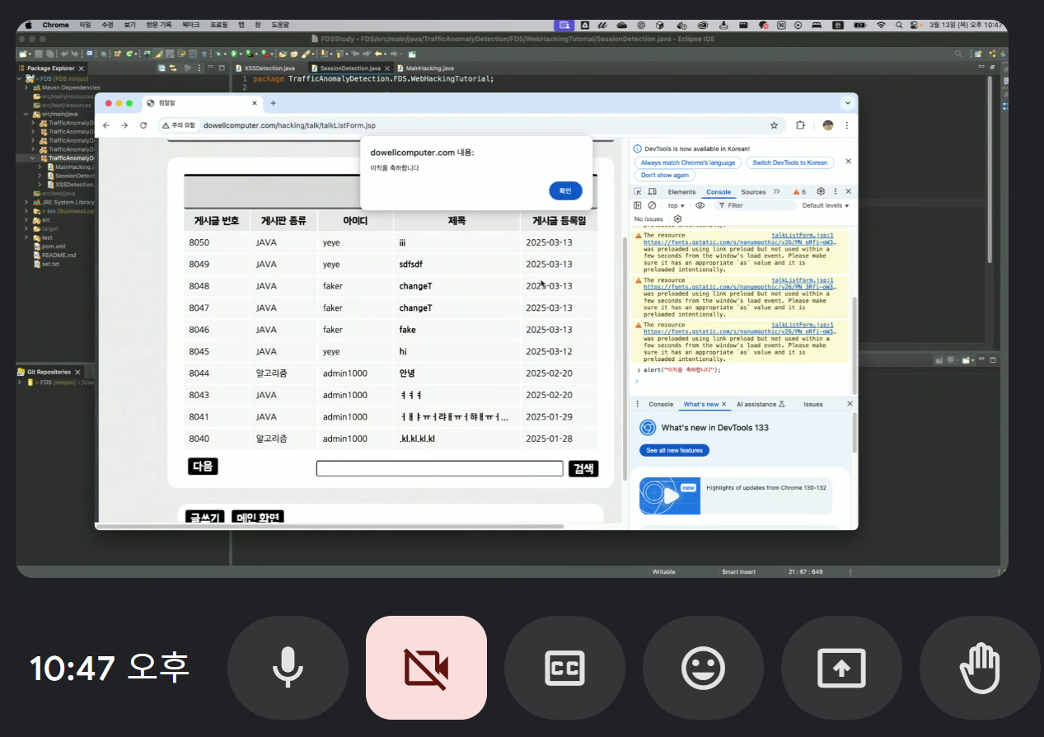Mute the microphone in the meeting
Screen dimensions: 1044x737
[x=288, y=668]
